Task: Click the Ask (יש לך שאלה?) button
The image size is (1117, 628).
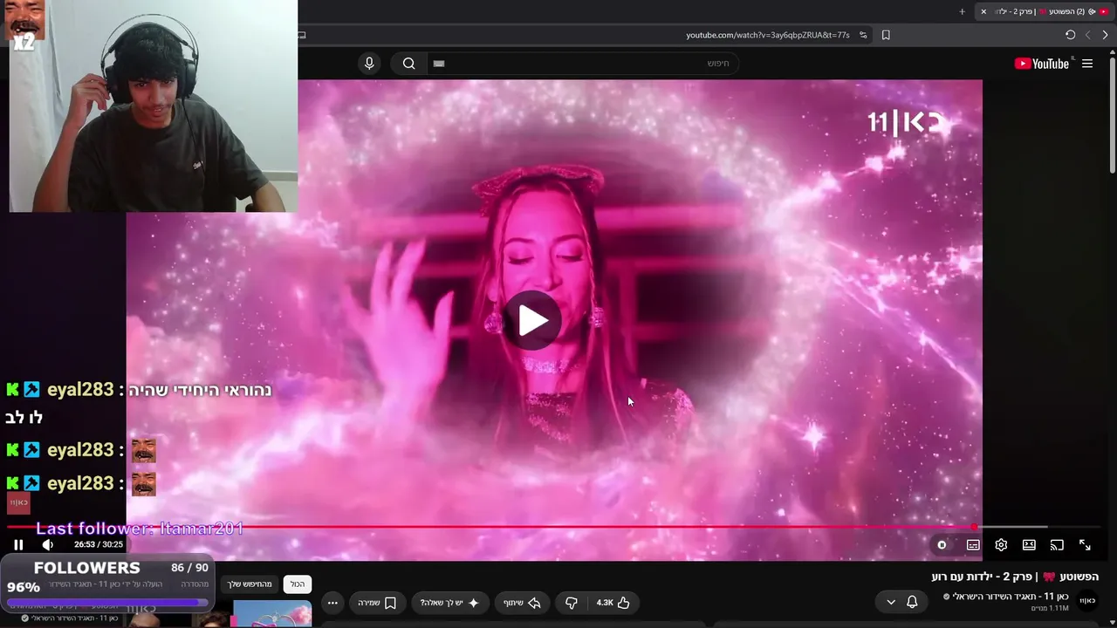Action: 449,603
